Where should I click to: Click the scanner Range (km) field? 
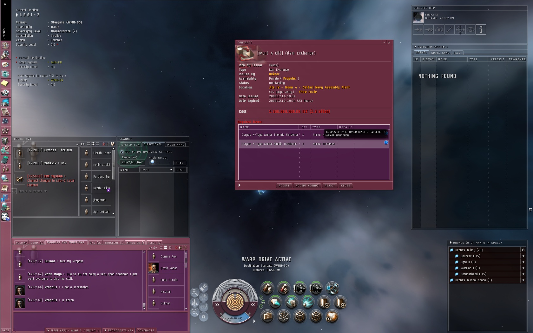click(132, 162)
